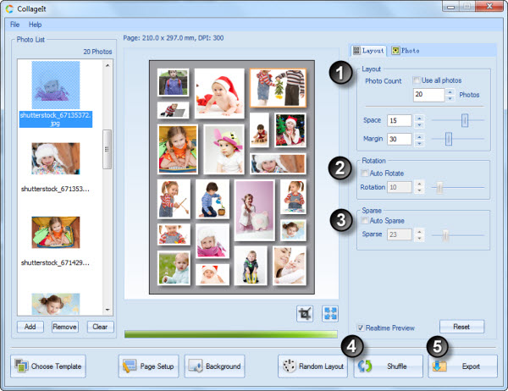
Task: Open Background options
Action: pos(214,366)
